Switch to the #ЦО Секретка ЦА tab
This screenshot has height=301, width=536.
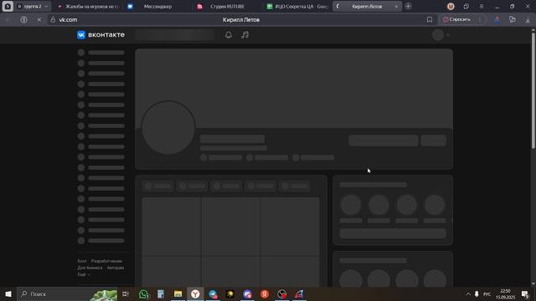coord(297,6)
